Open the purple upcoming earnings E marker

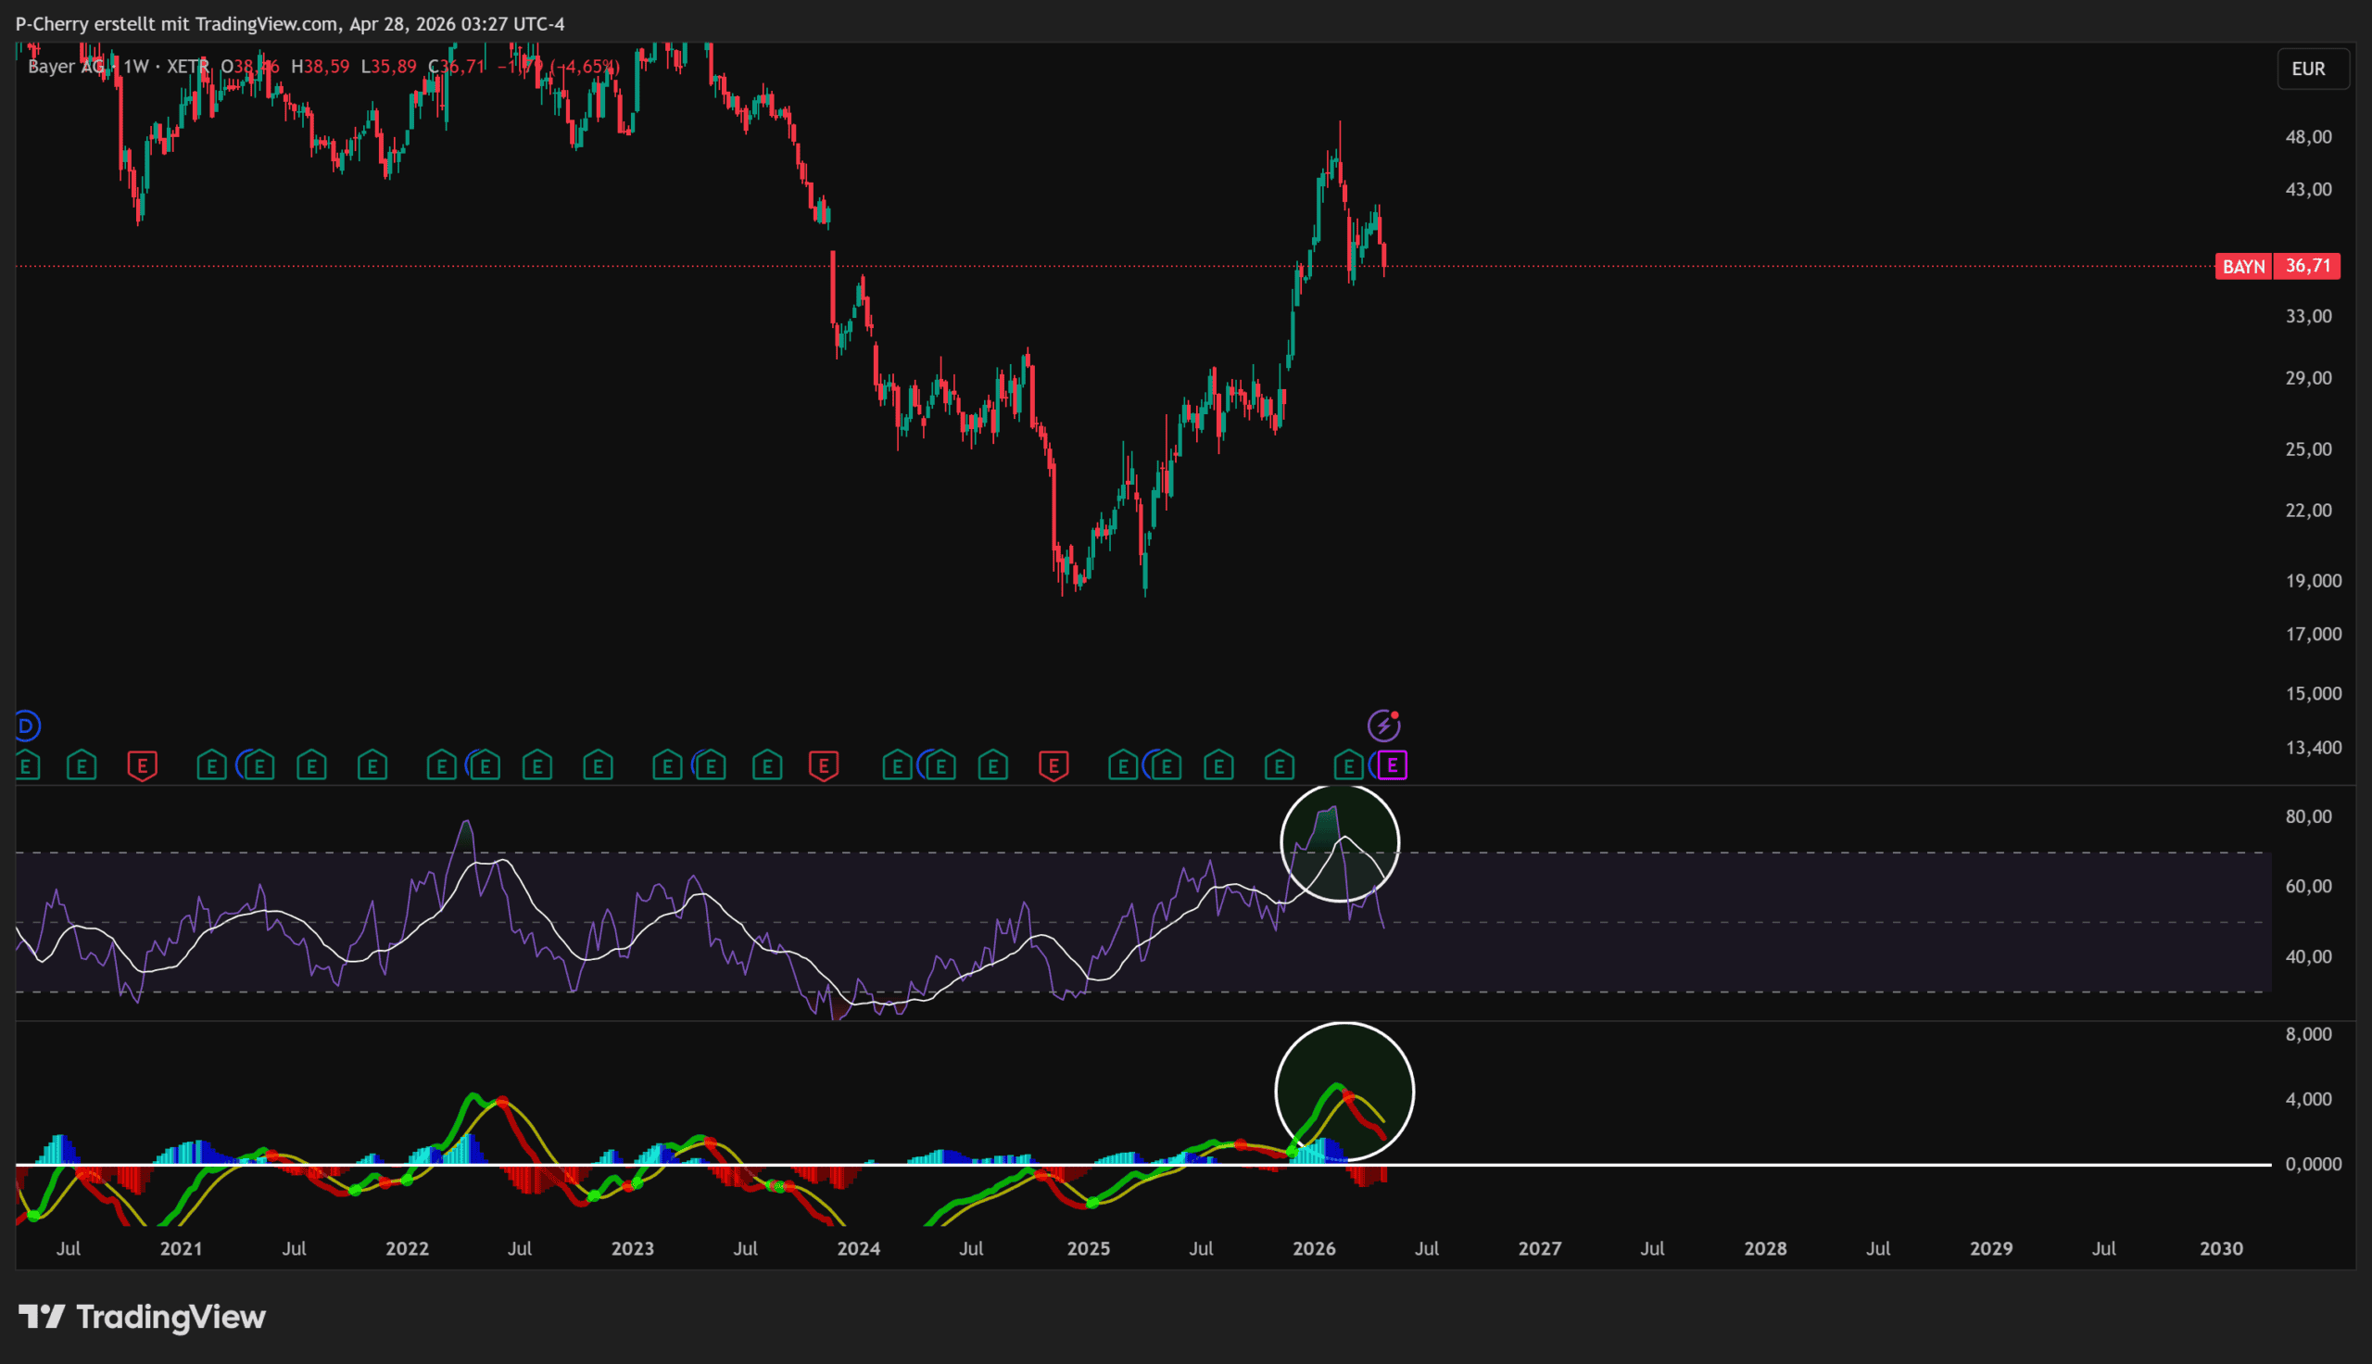(x=1393, y=765)
